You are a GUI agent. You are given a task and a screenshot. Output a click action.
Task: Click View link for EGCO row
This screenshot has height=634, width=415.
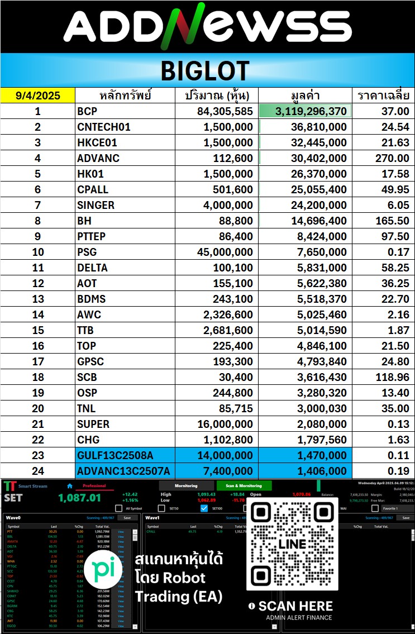coord(121,626)
